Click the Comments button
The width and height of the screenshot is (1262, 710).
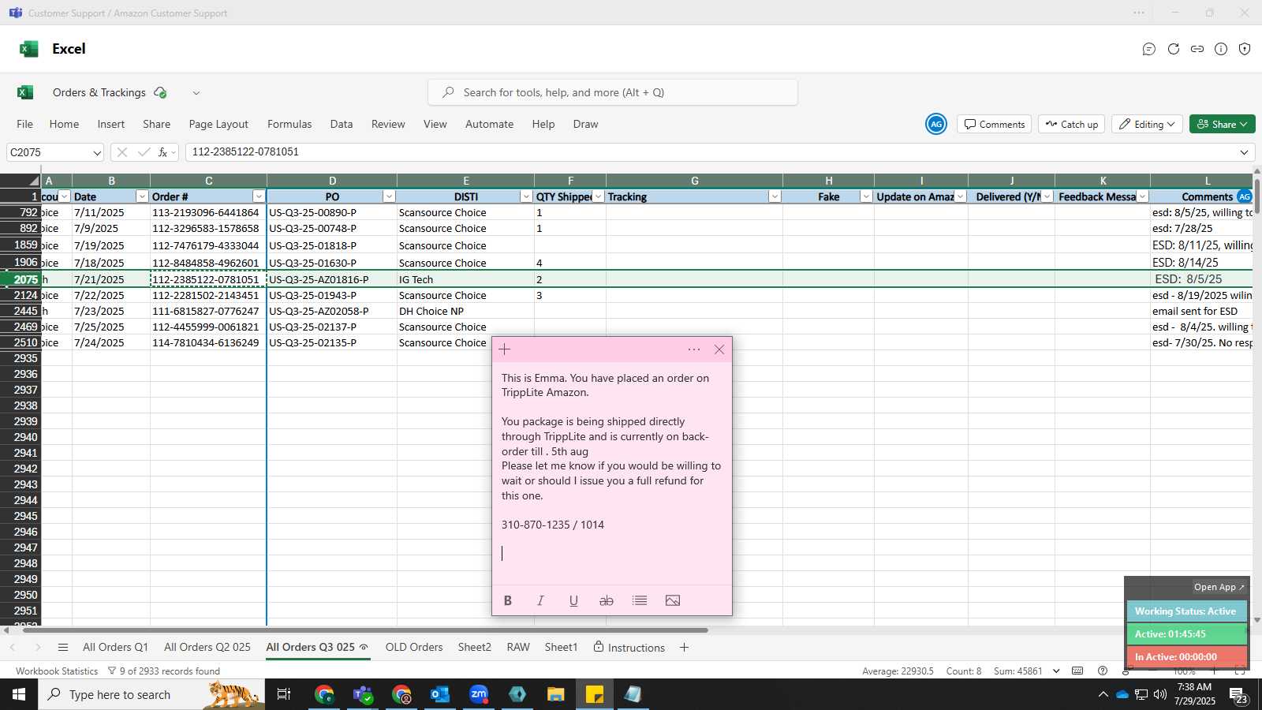[x=995, y=124]
